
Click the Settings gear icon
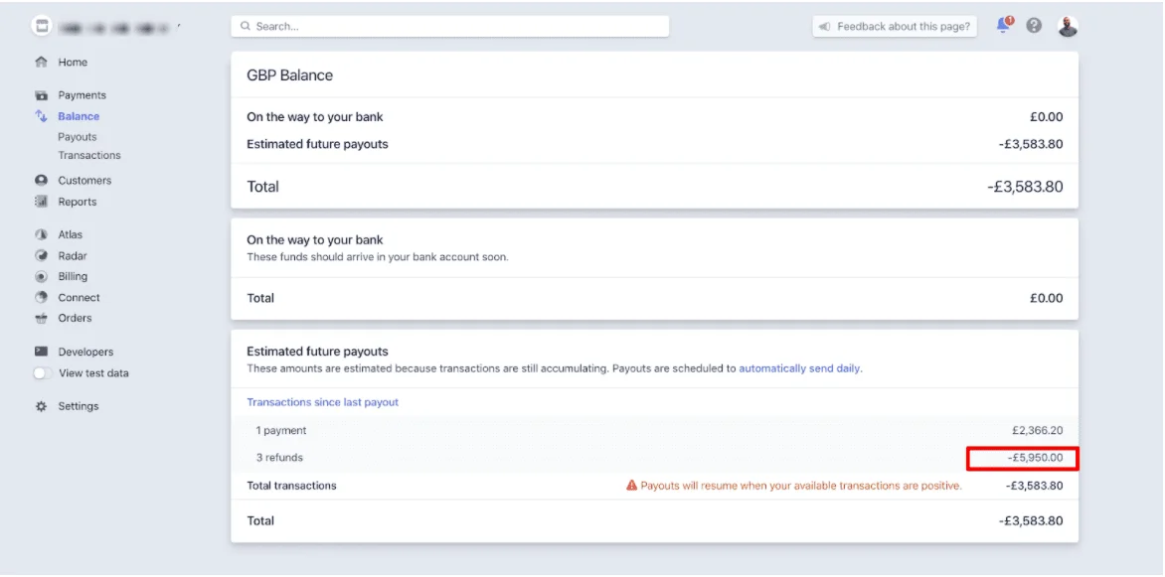(42, 406)
